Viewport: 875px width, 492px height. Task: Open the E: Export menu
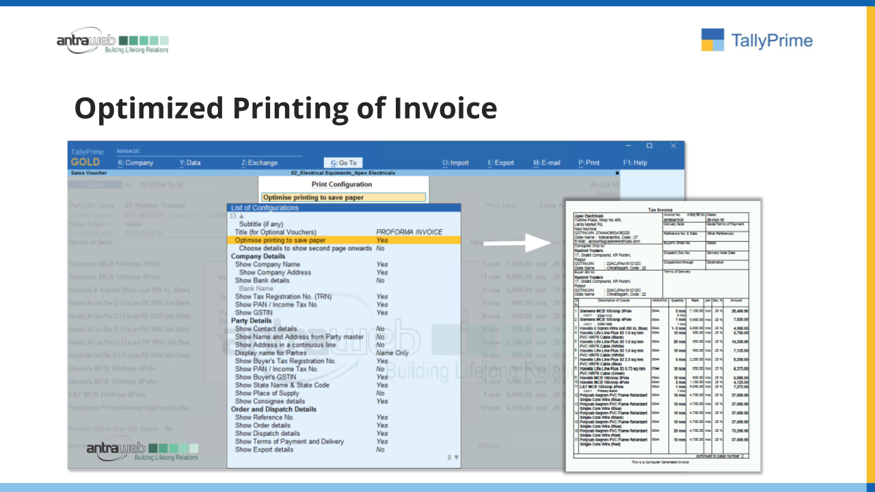pos(500,163)
